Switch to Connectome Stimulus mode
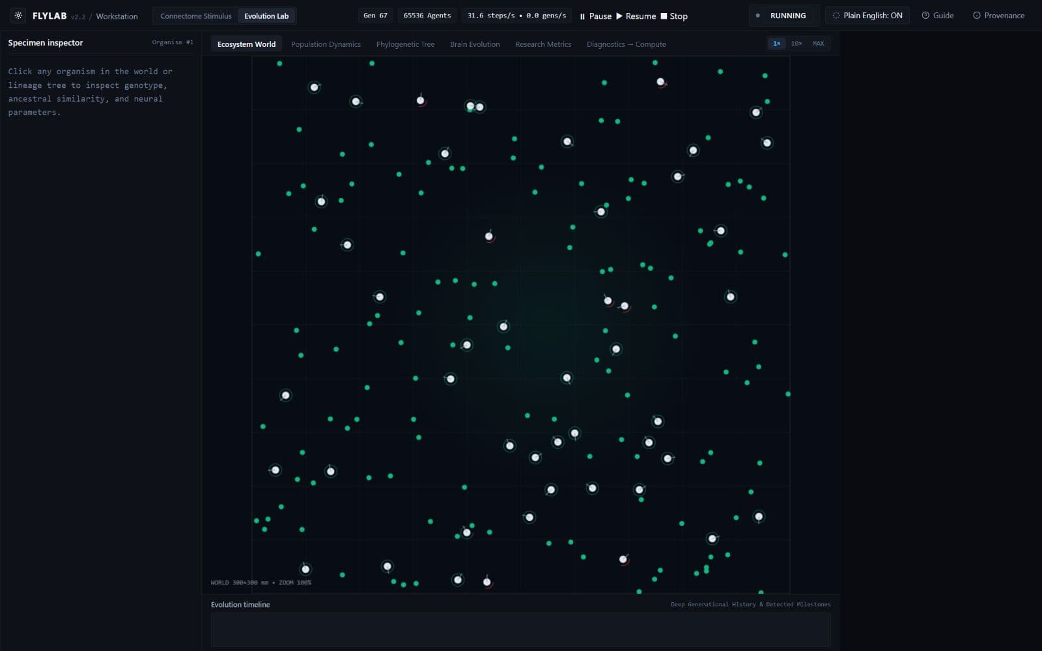 coord(195,16)
